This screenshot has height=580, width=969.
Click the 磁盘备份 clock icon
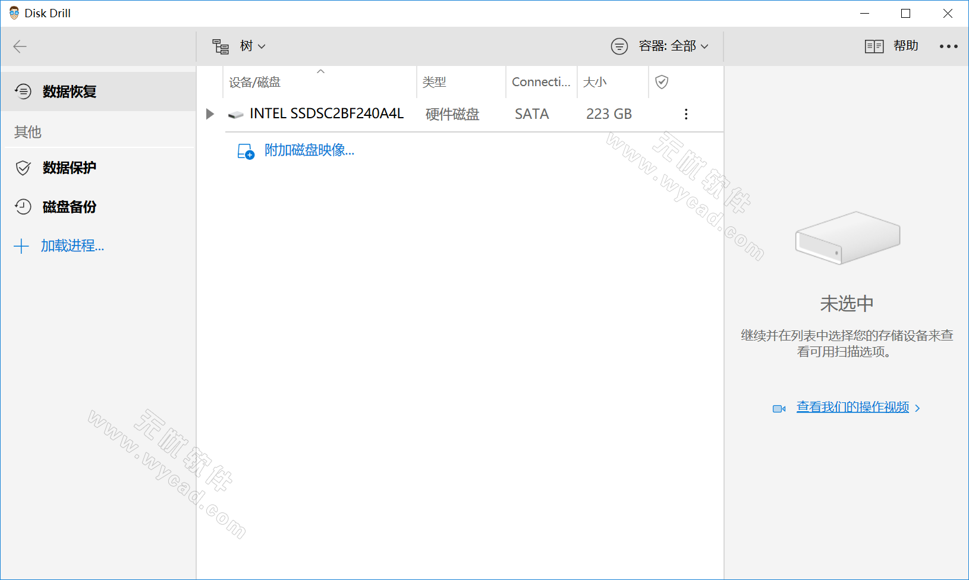tap(23, 207)
